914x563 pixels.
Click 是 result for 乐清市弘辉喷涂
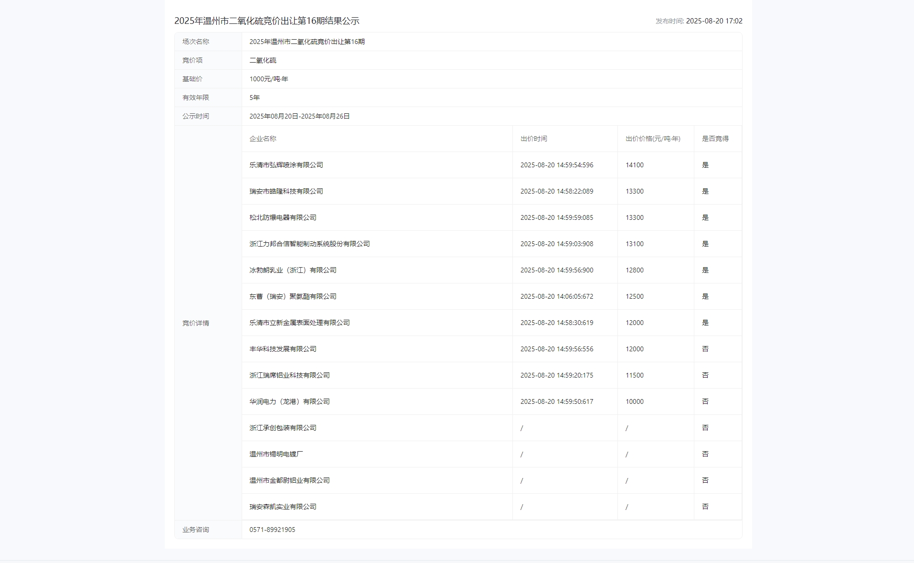(705, 165)
